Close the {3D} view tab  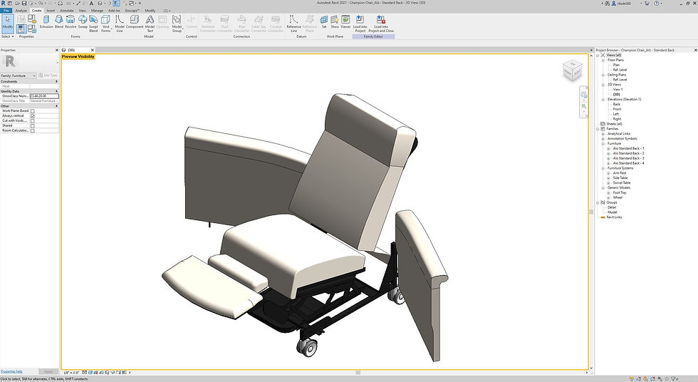coord(92,50)
